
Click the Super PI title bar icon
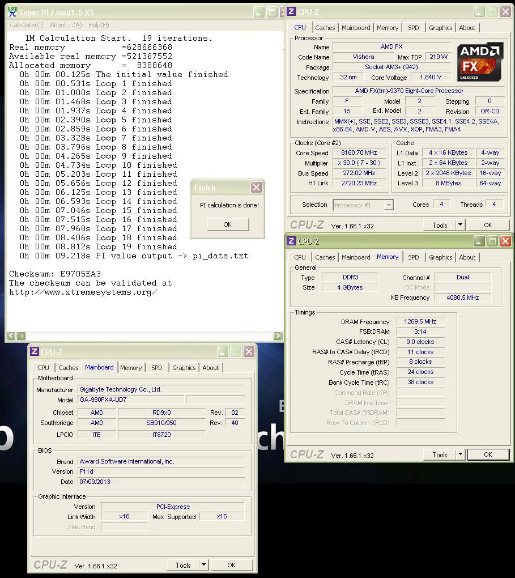(x=12, y=12)
